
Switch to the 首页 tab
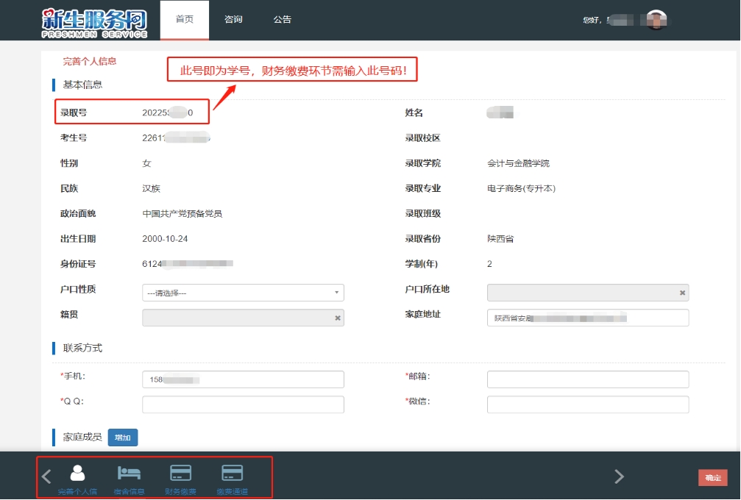coord(185,20)
